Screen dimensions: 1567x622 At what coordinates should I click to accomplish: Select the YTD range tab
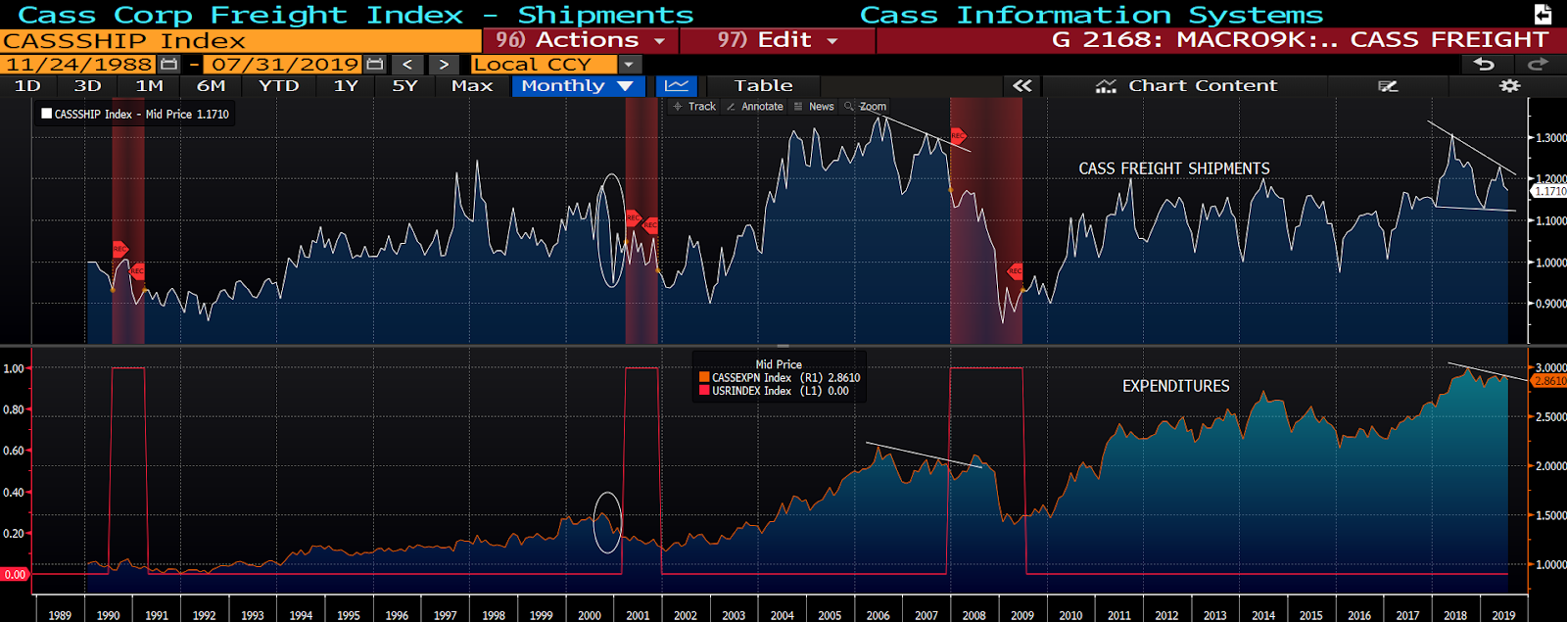[279, 86]
